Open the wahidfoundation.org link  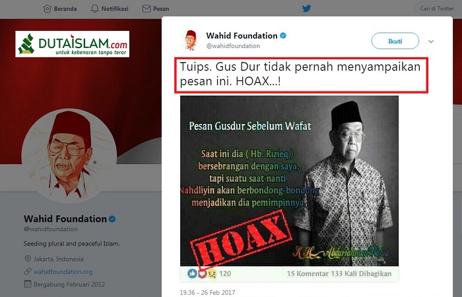pyautogui.click(x=63, y=272)
